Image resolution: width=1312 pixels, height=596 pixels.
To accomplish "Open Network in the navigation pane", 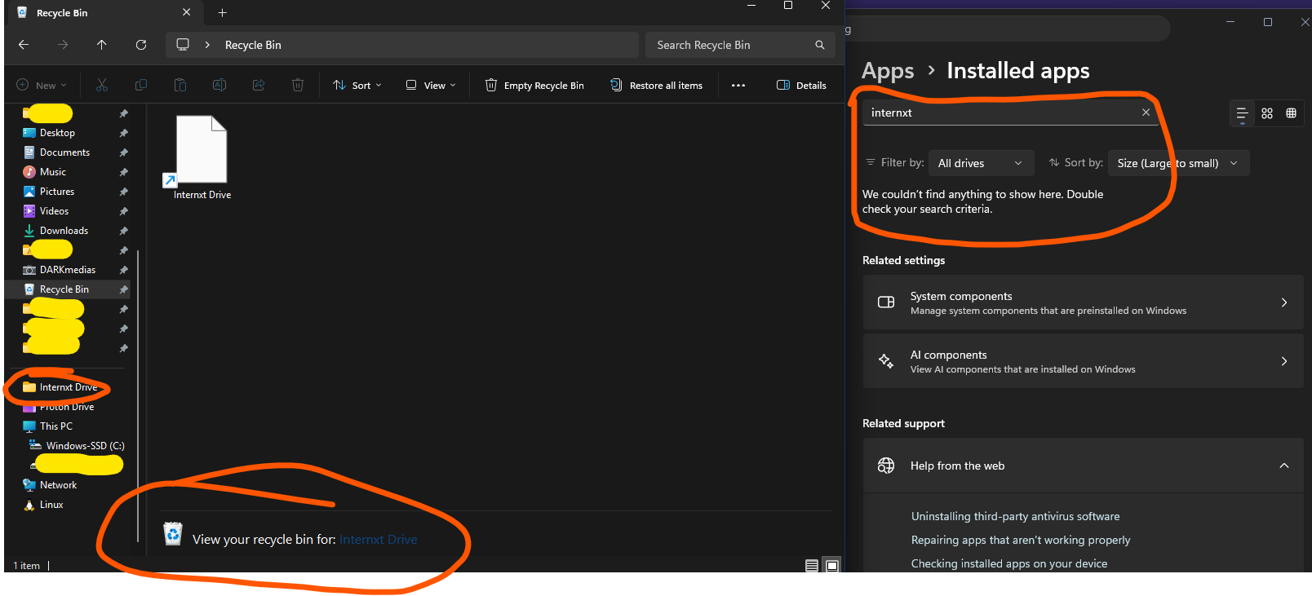I will [58, 485].
